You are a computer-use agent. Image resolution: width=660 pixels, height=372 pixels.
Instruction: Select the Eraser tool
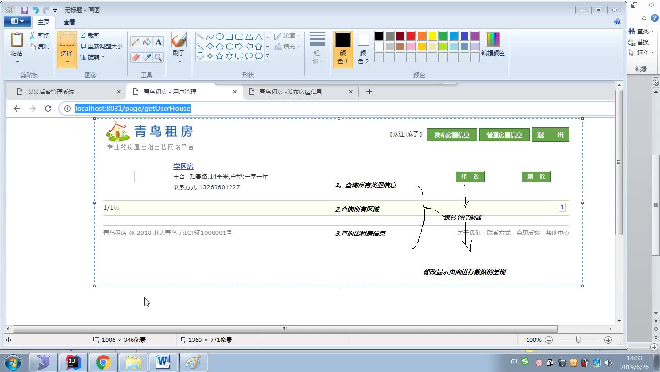tap(135, 57)
